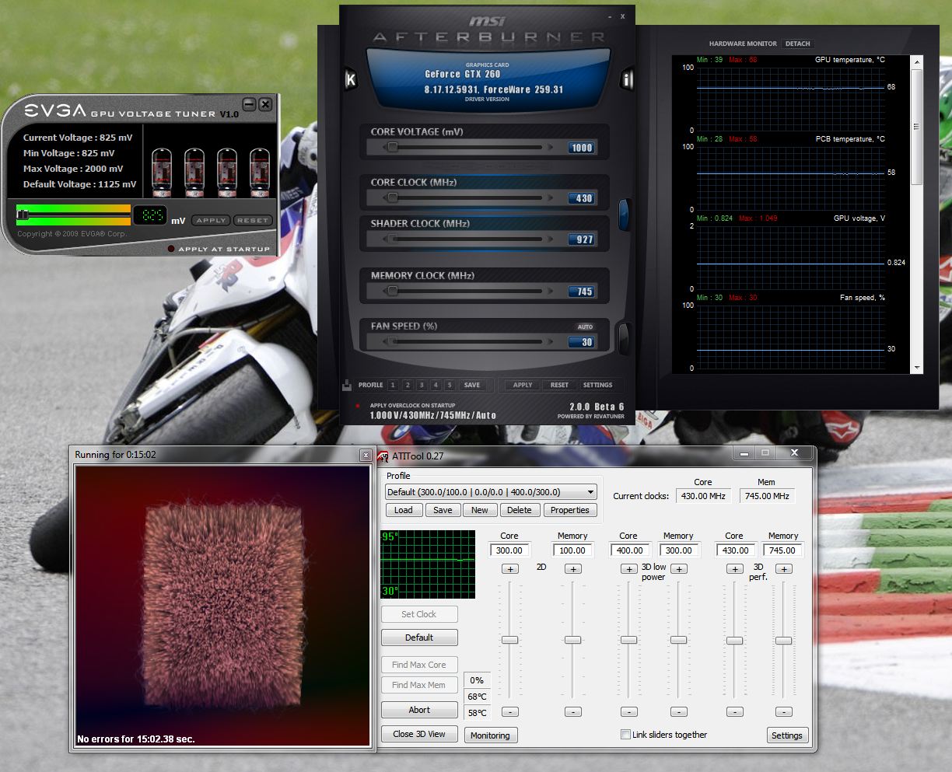Click Close 3D View button
Screen dimensions: 952x772
point(419,734)
